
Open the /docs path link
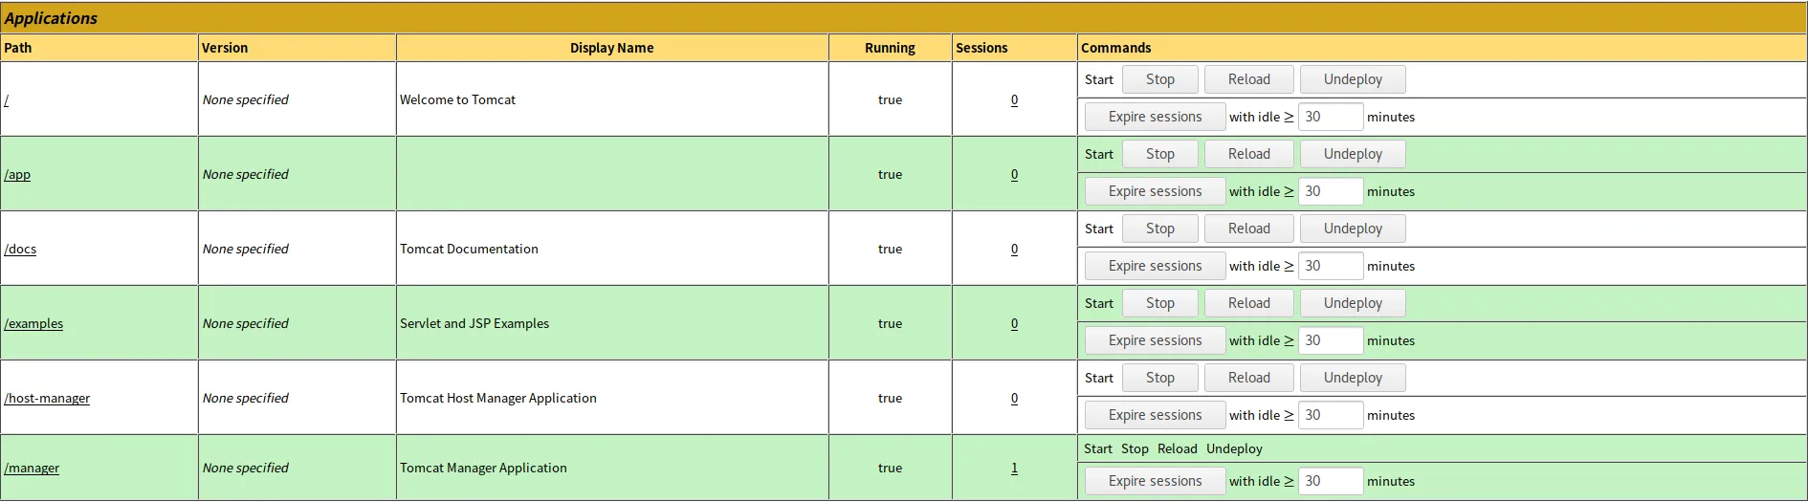tap(20, 249)
